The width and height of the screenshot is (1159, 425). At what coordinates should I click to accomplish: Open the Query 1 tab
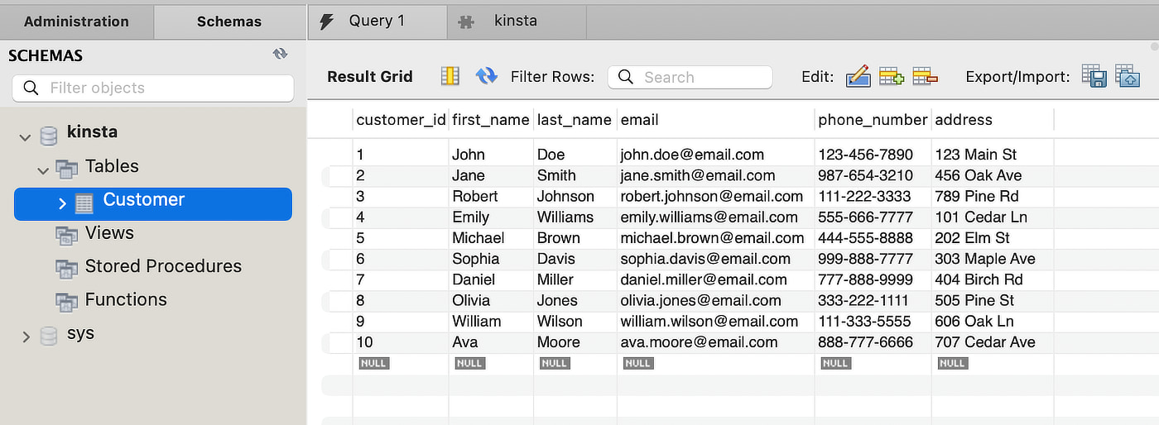pyautogui.click(x=377, y=21)
